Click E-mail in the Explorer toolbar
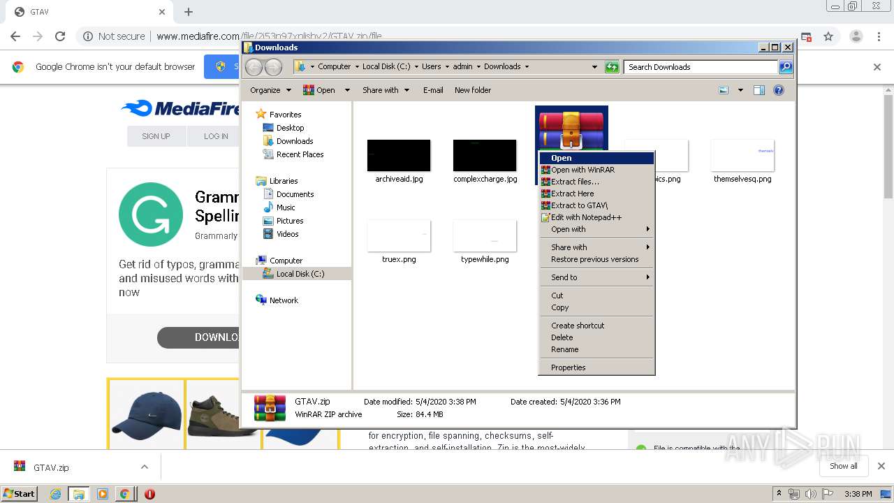This screenshot has height=503, width=894. (433, 90)
